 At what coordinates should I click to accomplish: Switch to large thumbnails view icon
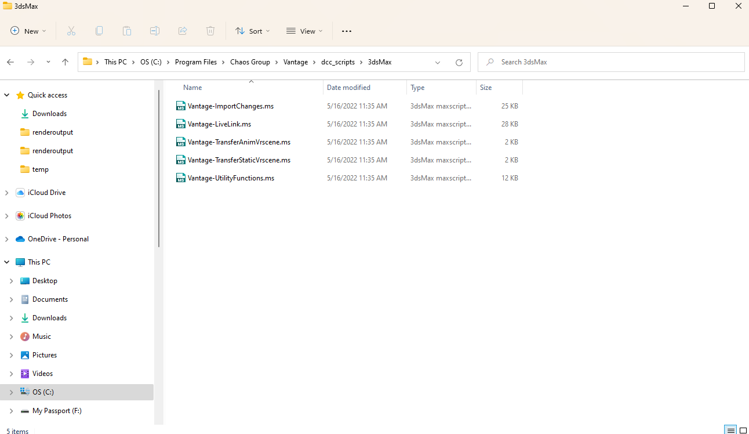(743, 430)
